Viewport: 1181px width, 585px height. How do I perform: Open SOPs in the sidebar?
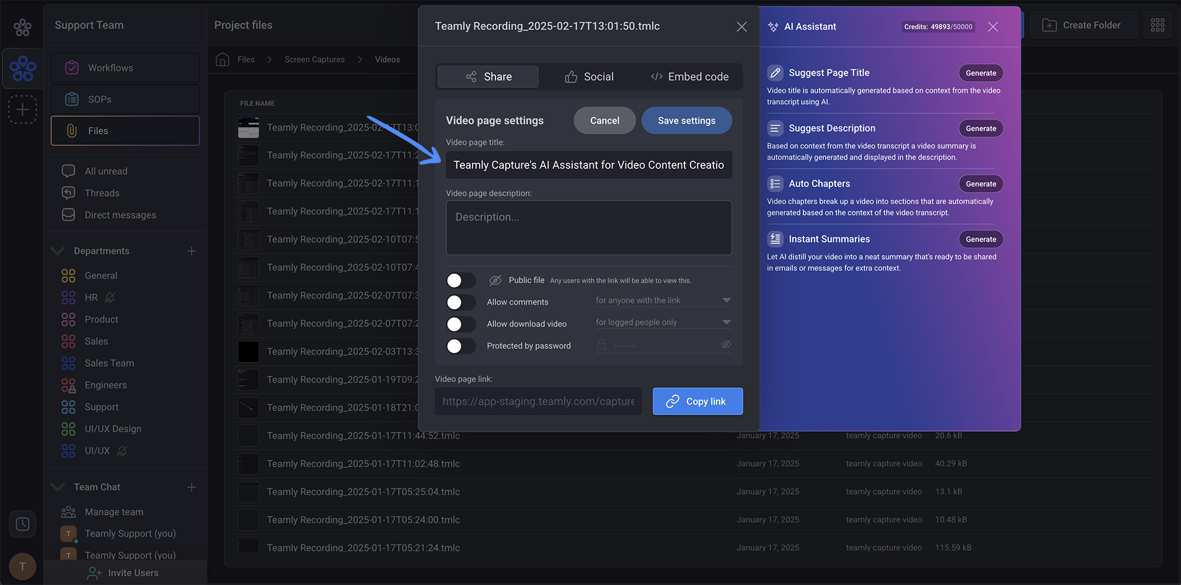click(125, 99)
